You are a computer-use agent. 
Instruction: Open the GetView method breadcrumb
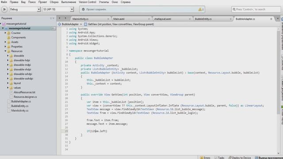119,24
